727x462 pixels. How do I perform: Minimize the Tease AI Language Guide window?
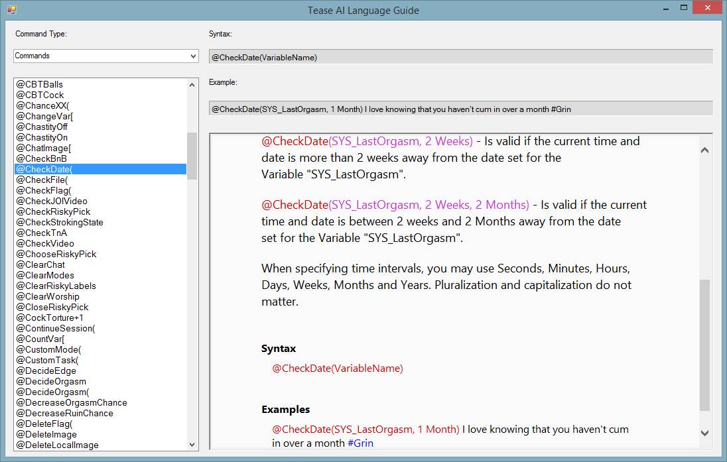666,9
